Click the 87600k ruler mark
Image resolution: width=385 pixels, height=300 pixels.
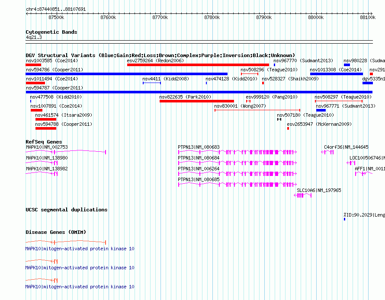point(108,17)
